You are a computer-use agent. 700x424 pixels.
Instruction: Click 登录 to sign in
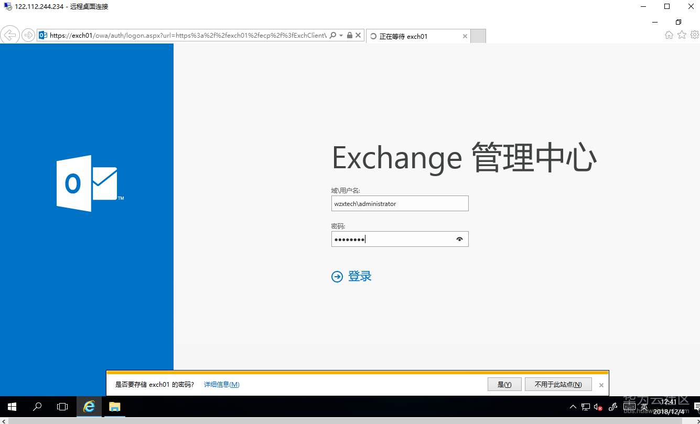(x=351, y=276)
